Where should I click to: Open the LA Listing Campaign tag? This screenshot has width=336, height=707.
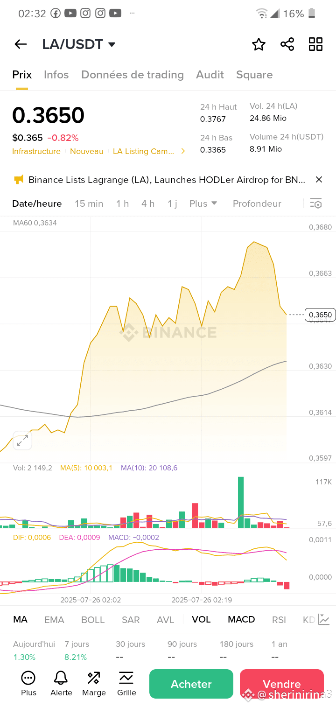click(x=144, y=151)
